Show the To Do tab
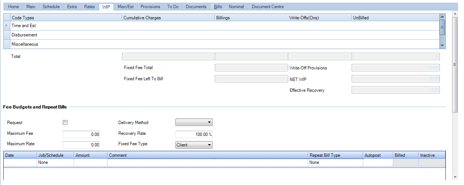Image resolution: width=464 pixels, height=185 pixels. [x=173, y=7]
